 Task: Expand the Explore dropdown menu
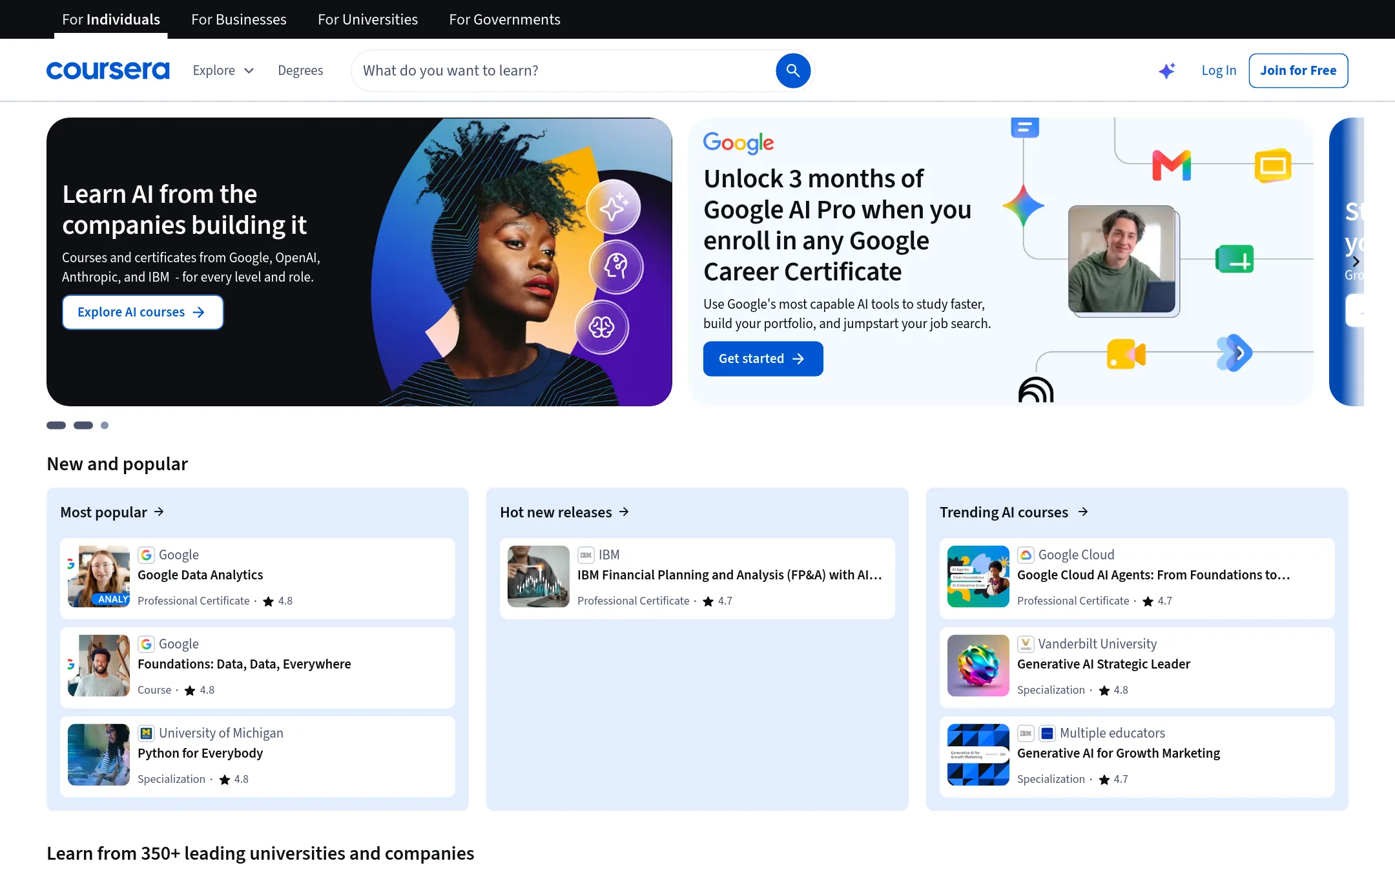(223, 70)
